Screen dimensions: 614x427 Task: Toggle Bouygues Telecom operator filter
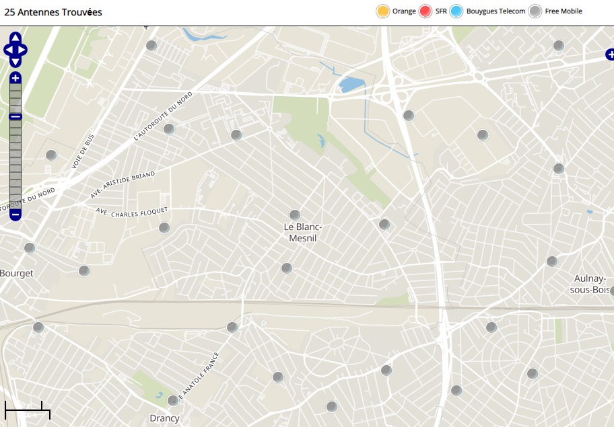457,11
